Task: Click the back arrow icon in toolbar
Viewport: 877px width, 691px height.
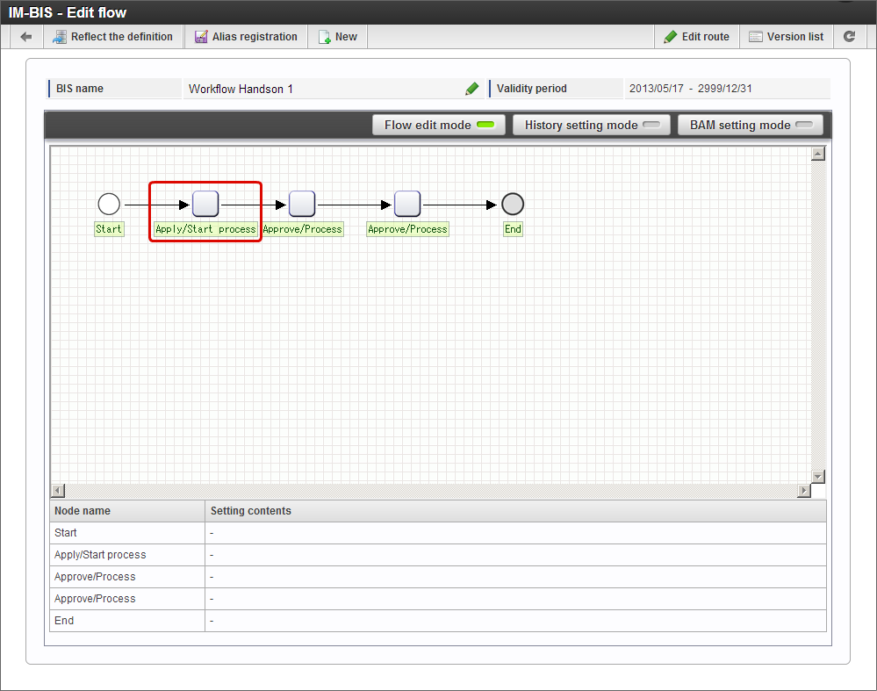Action: coord(25,37)
